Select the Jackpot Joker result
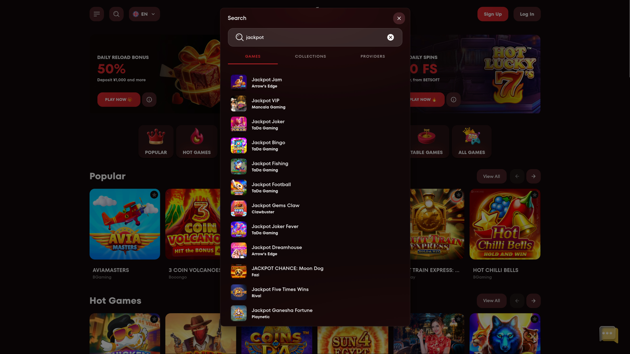This screenshot has width=630, height=354. (315, 125)
